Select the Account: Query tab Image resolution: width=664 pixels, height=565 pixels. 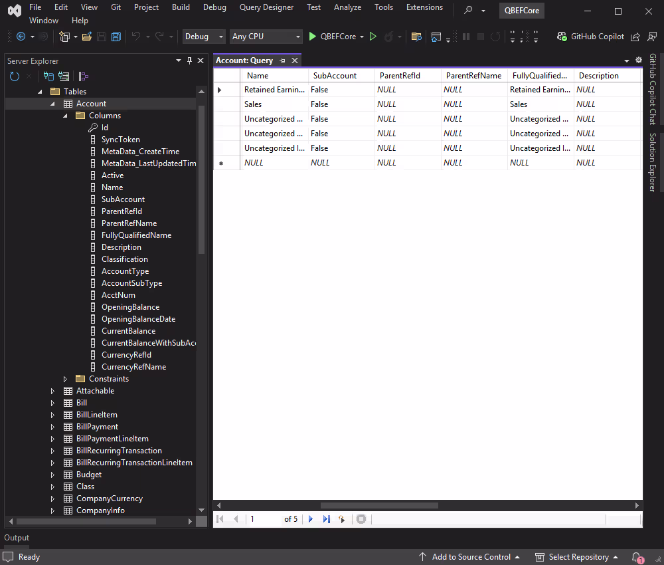(244, 60)
